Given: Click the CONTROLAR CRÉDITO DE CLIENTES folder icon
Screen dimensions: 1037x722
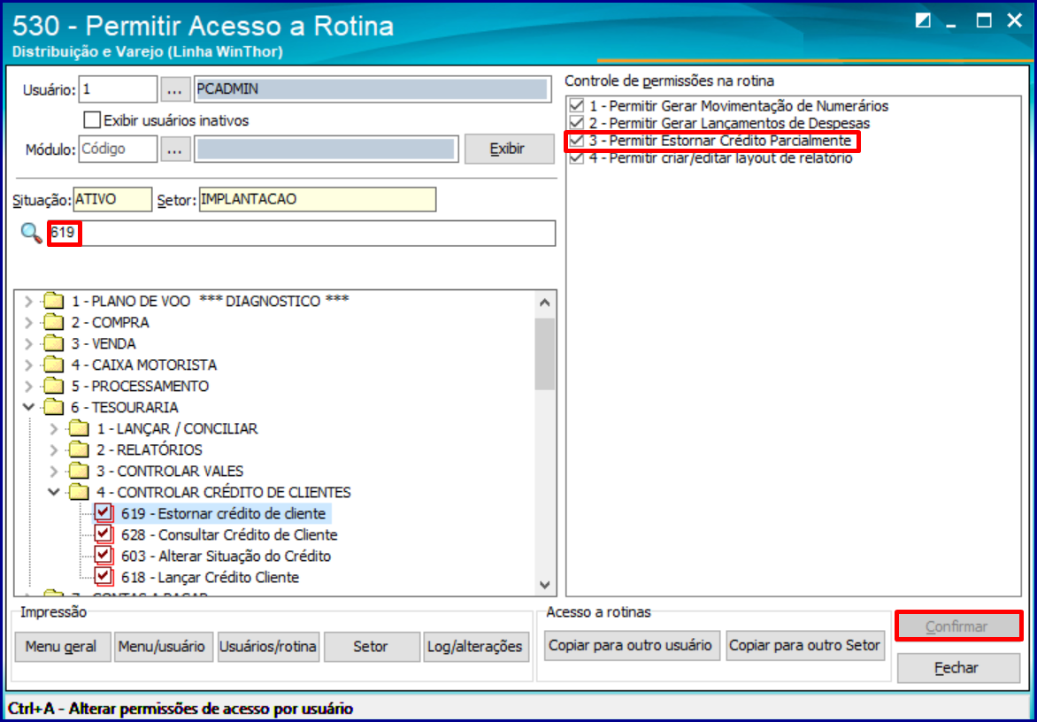Looking at the screenshot, I should click(80, 493).
